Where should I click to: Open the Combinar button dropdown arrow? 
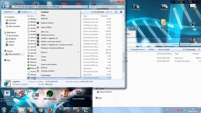pyautogui.click(x=30, y=12)
